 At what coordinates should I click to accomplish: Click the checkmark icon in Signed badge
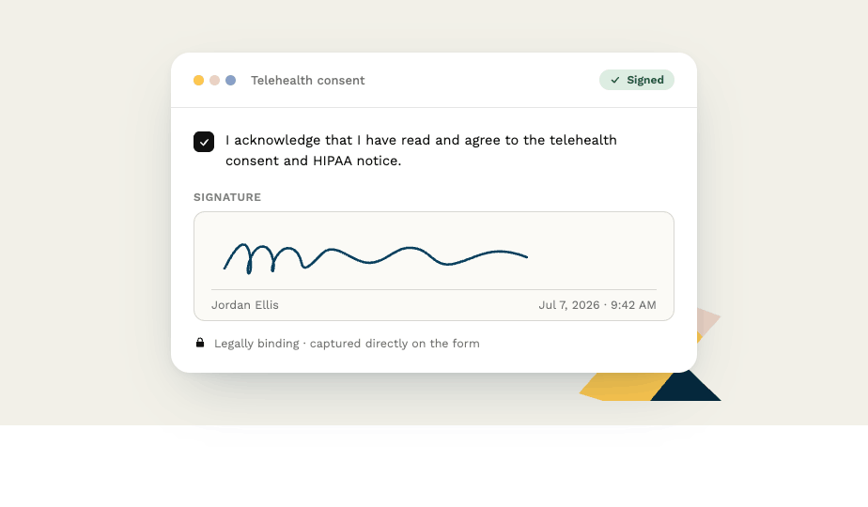614,80
